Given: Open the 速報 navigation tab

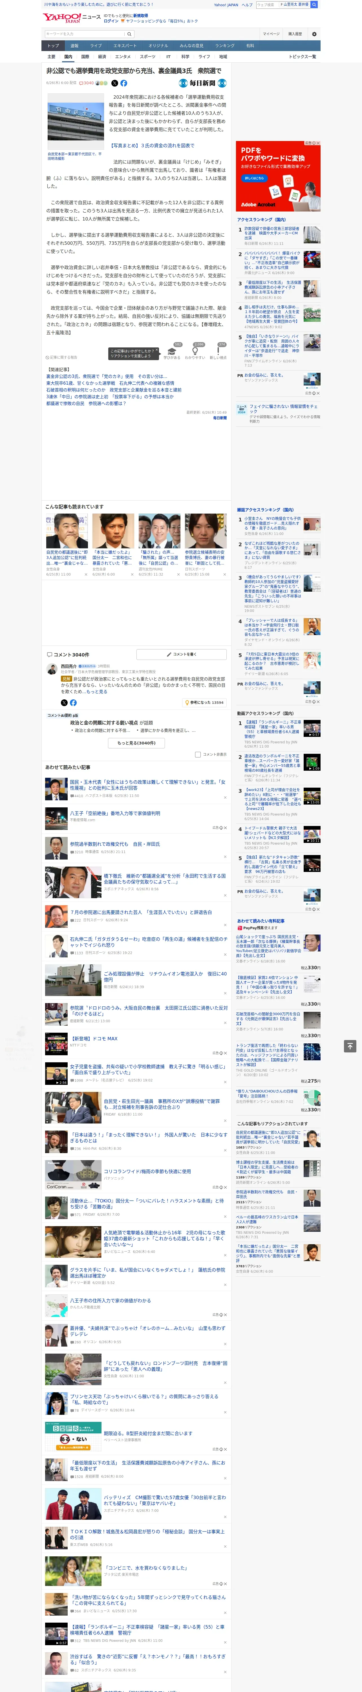Looking at the screenshot, I should [x=74, y=46].
